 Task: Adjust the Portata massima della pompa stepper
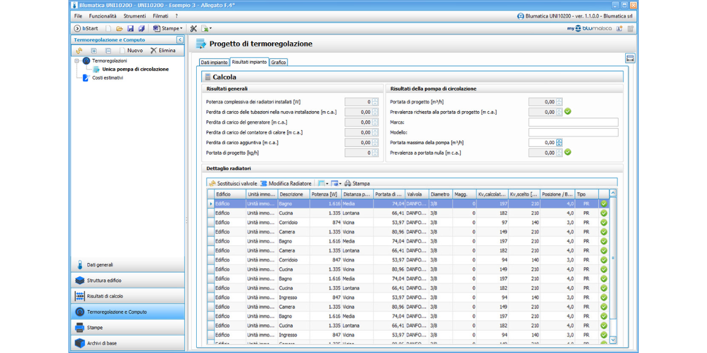[559, 142]
